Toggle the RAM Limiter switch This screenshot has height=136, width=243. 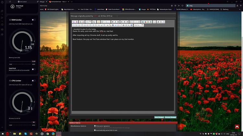click(x=33, y=20)
